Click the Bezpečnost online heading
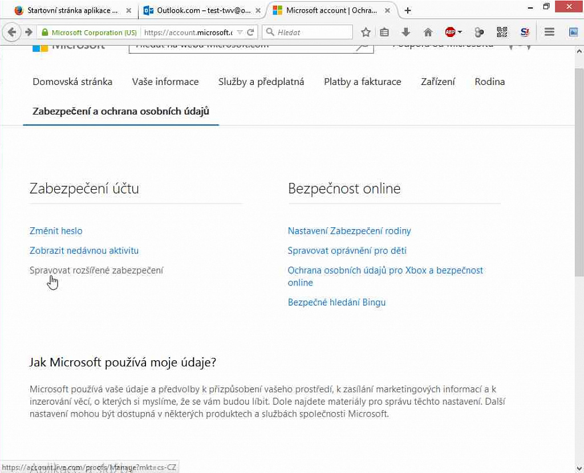 (x=344, y=188)
